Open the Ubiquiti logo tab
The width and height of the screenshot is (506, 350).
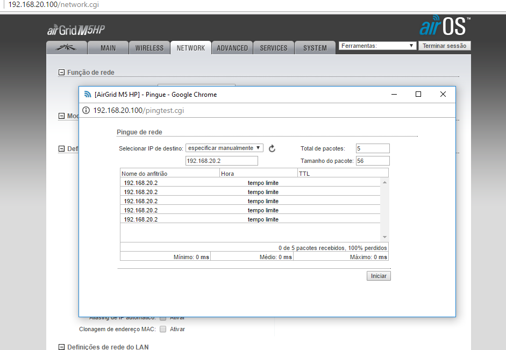(67, 48)
